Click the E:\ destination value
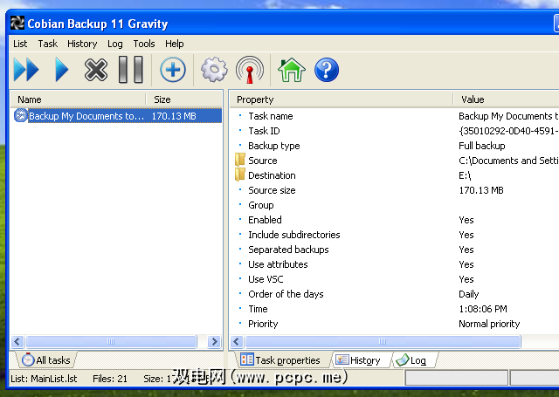559x397 pixels. (465, 175)
